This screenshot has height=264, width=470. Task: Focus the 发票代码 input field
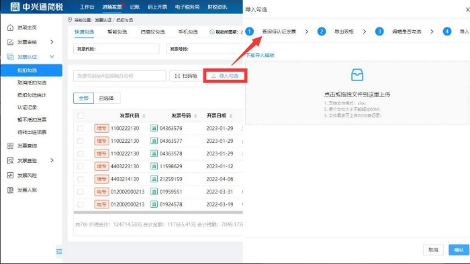tap(116, 49)
